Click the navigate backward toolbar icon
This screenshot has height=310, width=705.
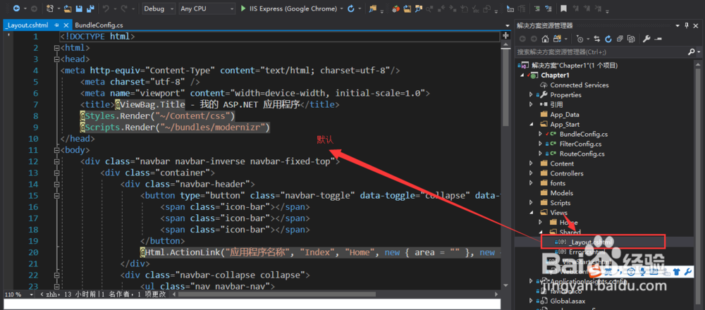coord(17,8)
